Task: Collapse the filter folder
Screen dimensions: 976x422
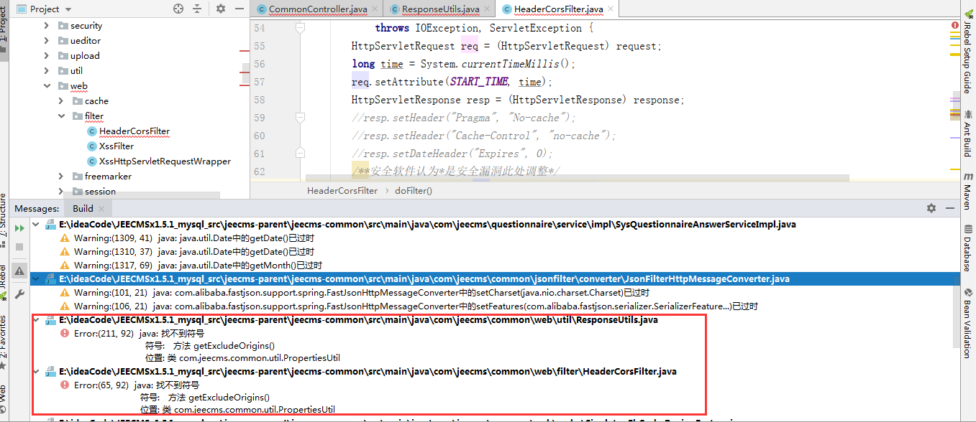Action: pyautogui.click(x=62, y=116)
